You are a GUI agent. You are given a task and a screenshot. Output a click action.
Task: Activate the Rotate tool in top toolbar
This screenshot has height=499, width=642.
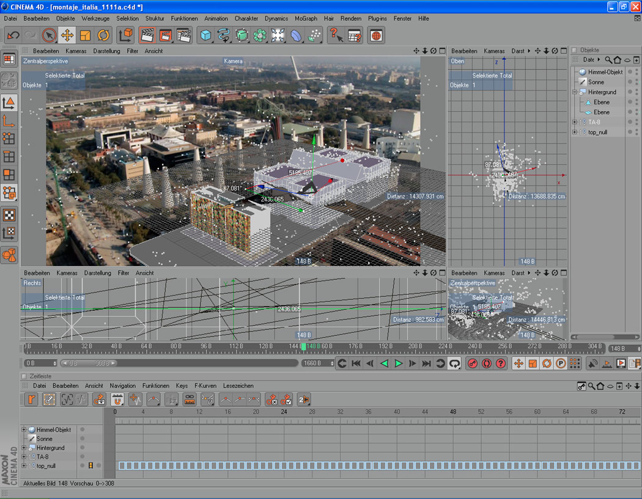click(103, 35)
